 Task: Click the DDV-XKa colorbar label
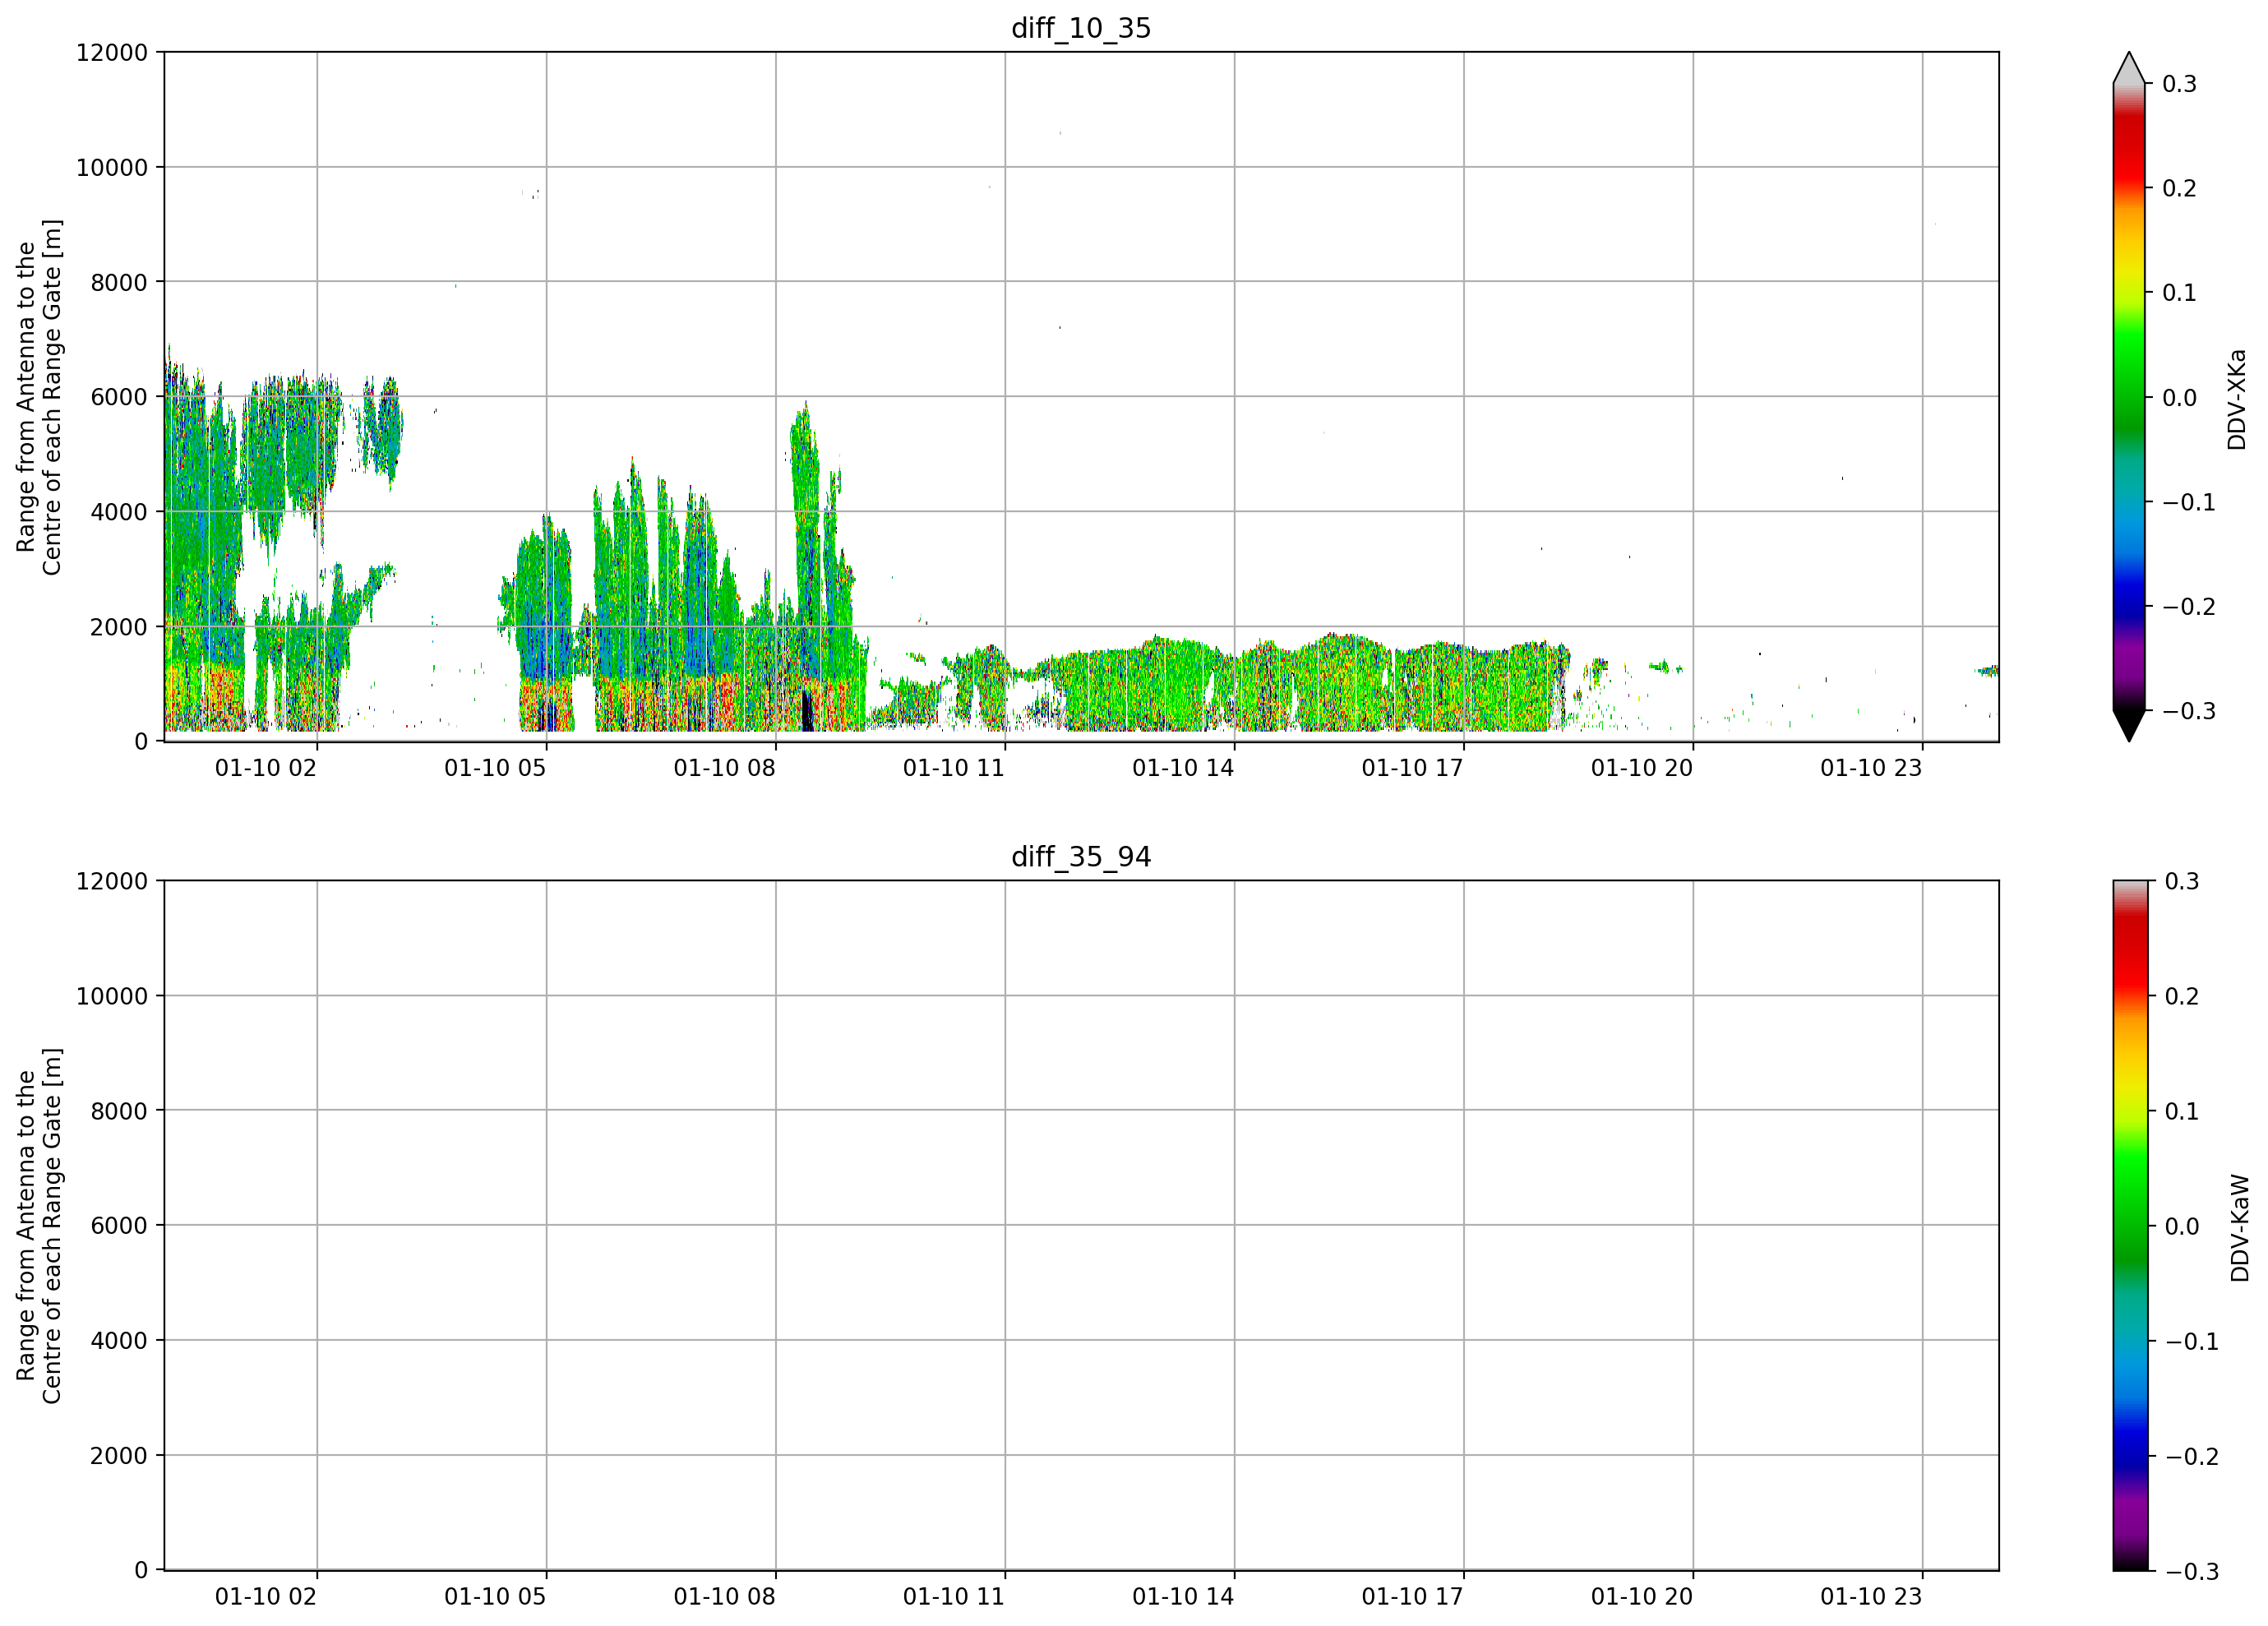(x=2237, y=399)
